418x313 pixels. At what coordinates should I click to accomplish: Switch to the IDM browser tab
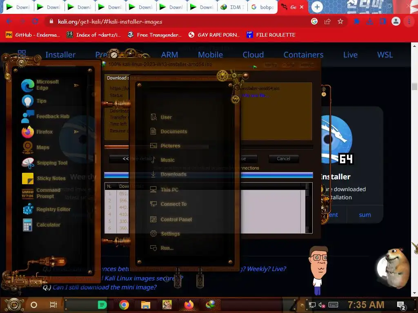coord(232,7)
